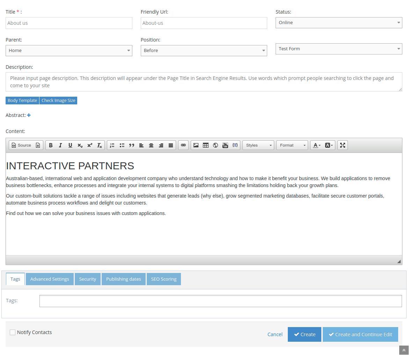
Task: Insert a table in the editor
Action: [x=205, y=145]
